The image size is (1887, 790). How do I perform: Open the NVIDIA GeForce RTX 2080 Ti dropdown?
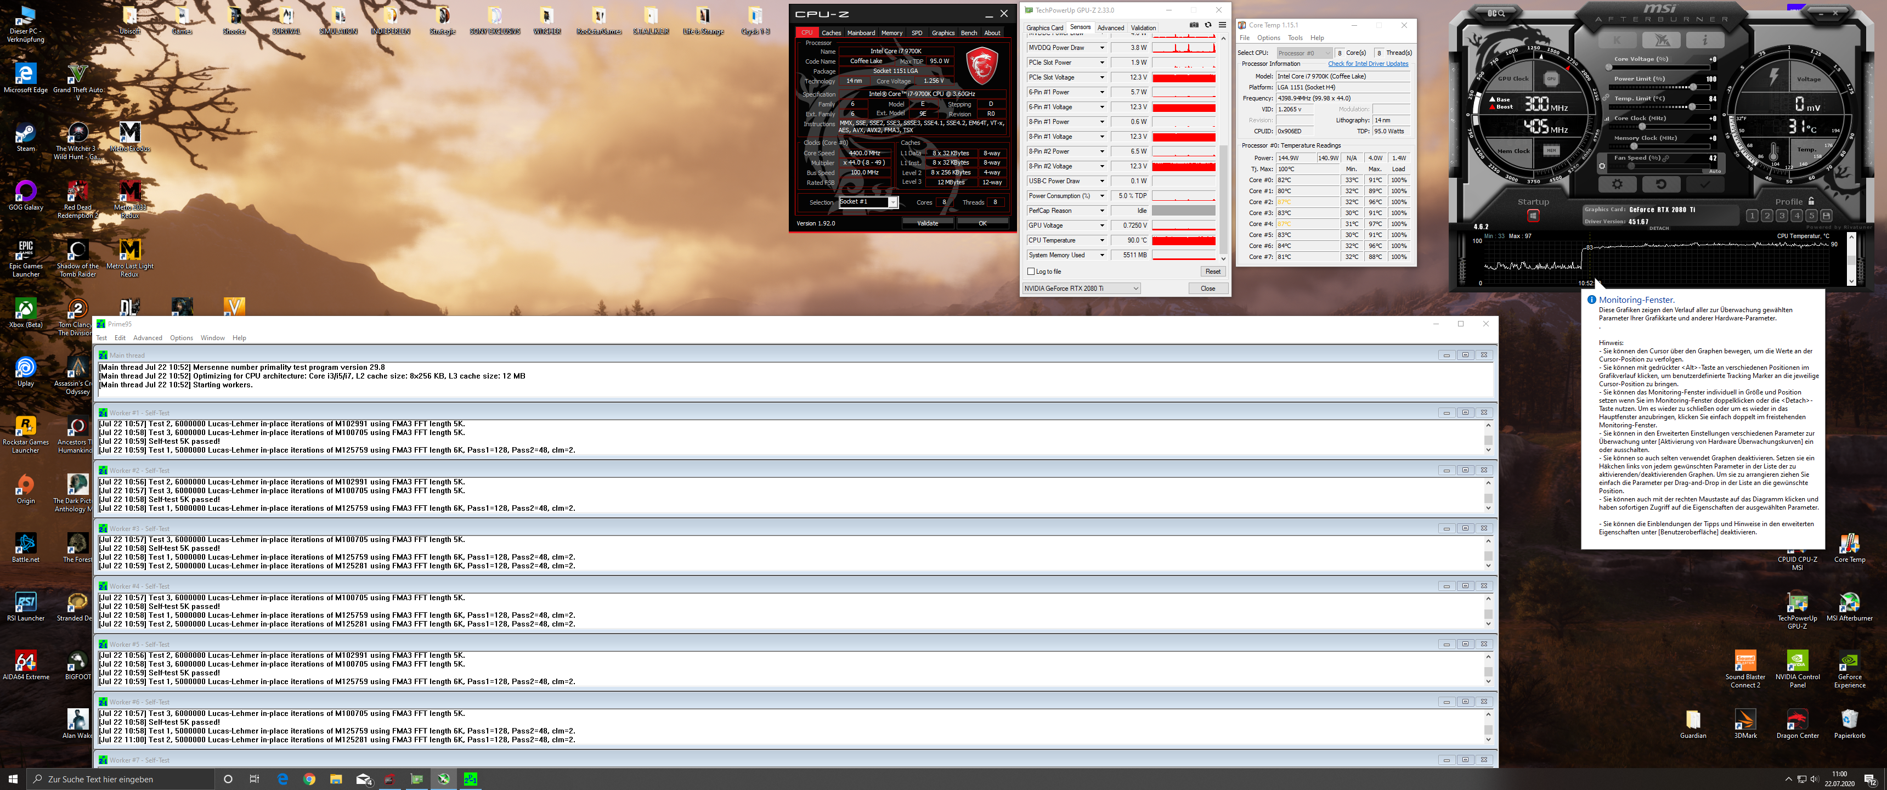coord(1081,289)
